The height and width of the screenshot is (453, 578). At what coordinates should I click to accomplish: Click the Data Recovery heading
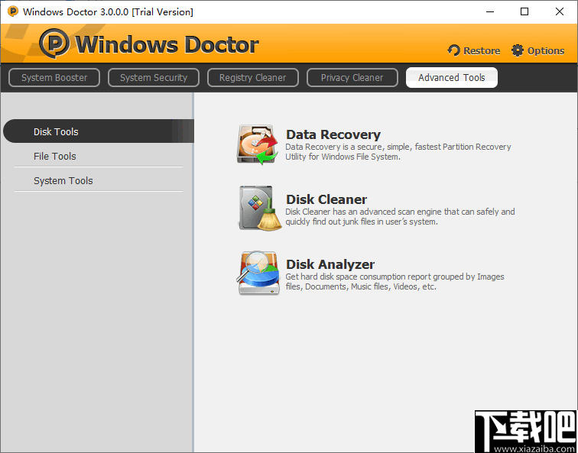(x=333, y=134)
